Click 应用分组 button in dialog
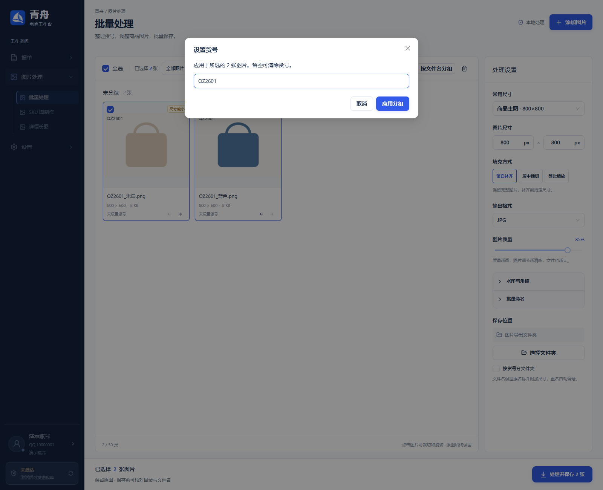 tap(392, 104)
